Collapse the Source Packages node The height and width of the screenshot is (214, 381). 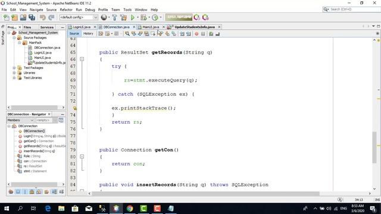[14, 37]
